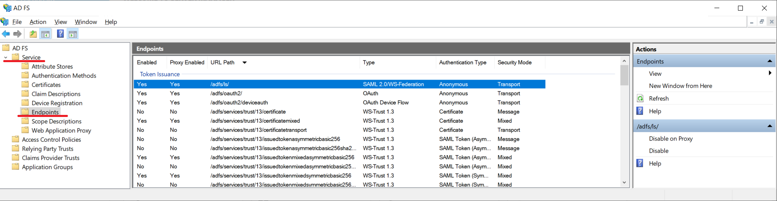Select Web Application Proxy tree item
Viewport: 777px width, 201px height.
click(x=61, y=130)
